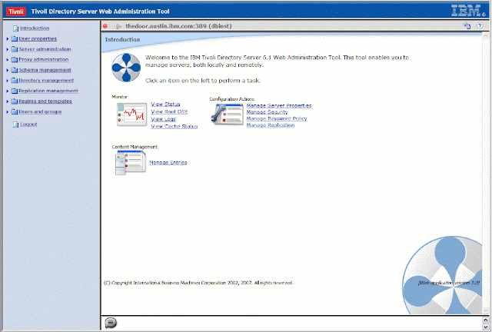
Task: Click the Proxy administration folder icon
Action: click(15, 60)
